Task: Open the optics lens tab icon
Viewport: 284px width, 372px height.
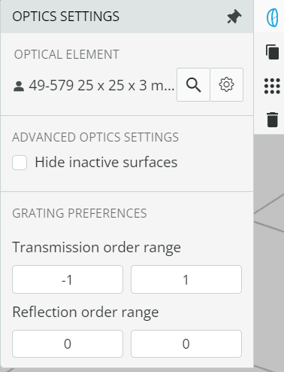Action: (272, 17)
